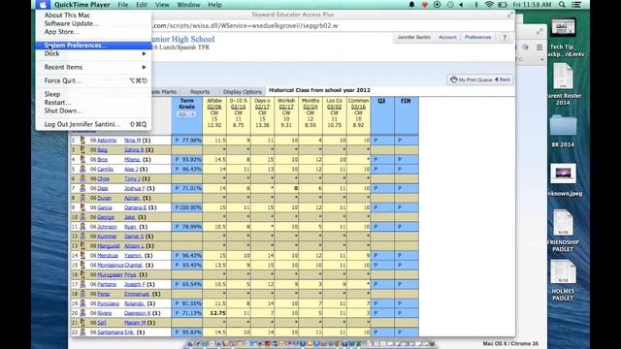This screenshot has height=349, width=621.
Task: Open the Parent Roster 2014 desktop document
Action: 563,76
